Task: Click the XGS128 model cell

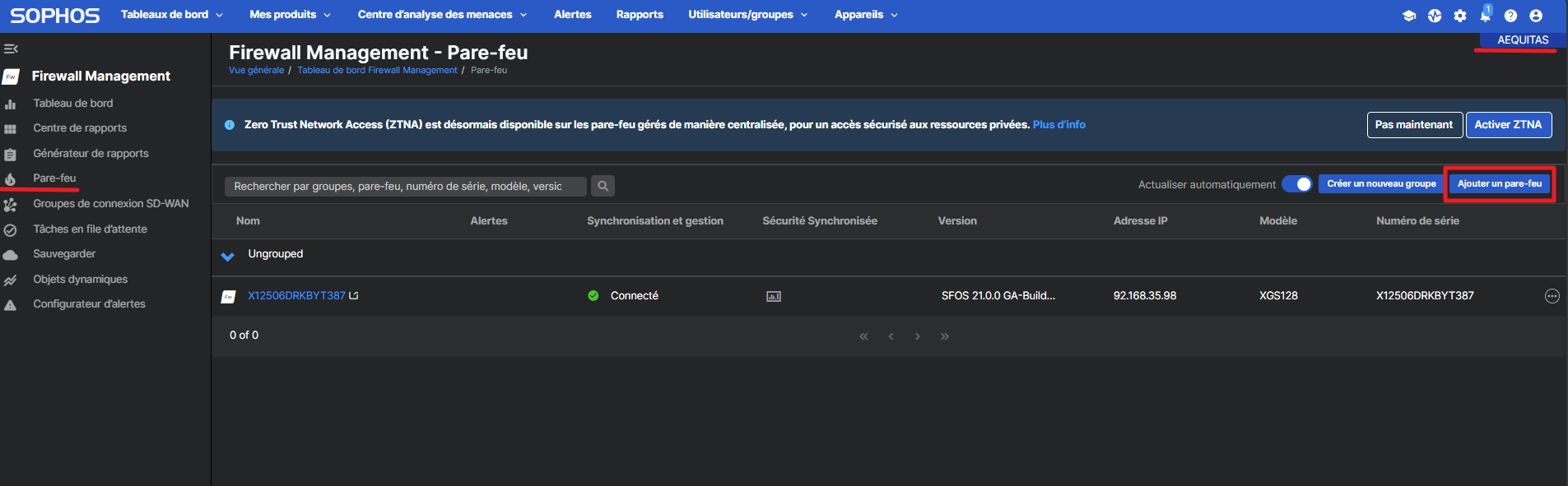Action: [x=1278, y=296]
